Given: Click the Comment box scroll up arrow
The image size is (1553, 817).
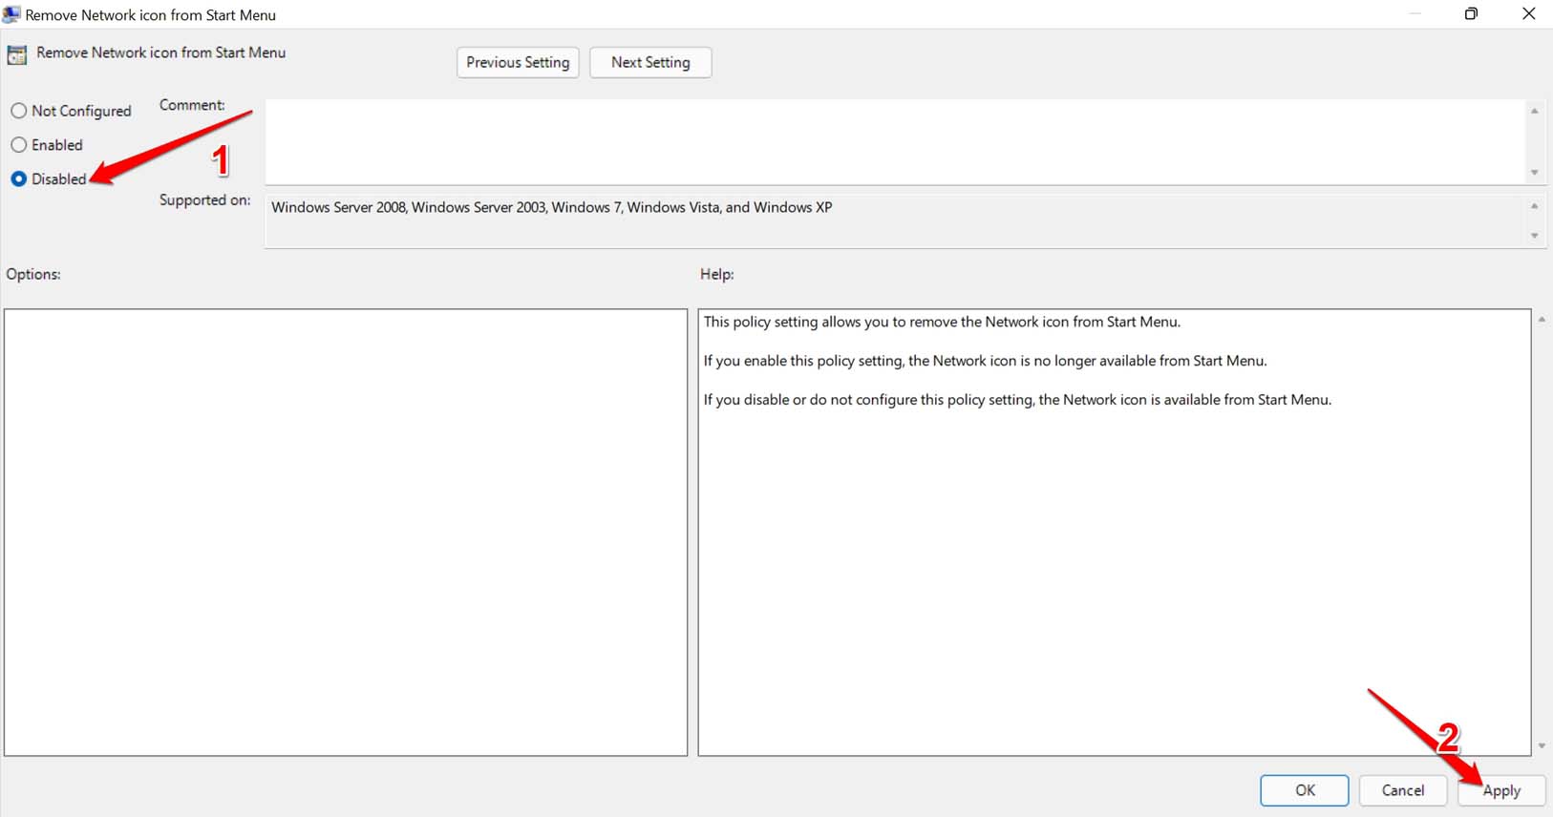Looking at the screenshot, I should tap(1535, 111).
